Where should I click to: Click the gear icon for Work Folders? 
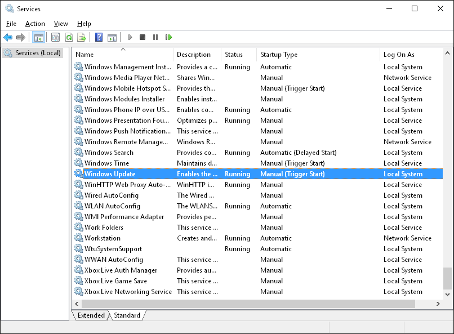(79, 227)
